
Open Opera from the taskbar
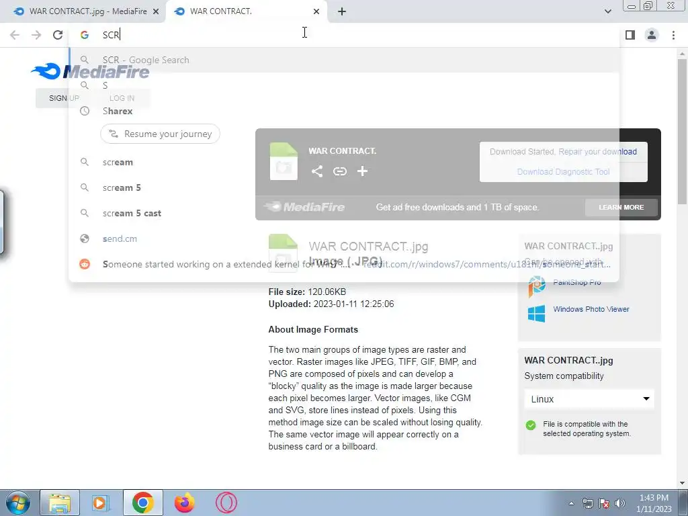tap(226, 503)
